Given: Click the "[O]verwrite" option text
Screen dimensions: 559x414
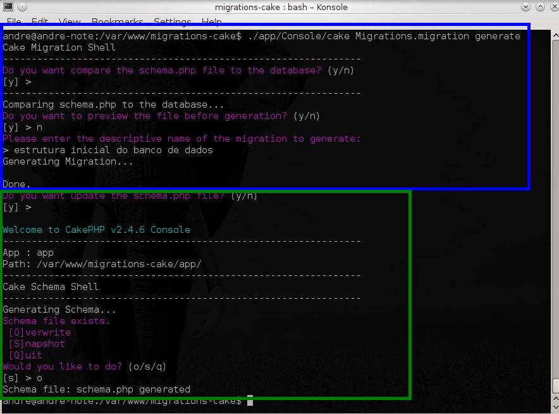Looking at the screenshot, I should point(40,332).
